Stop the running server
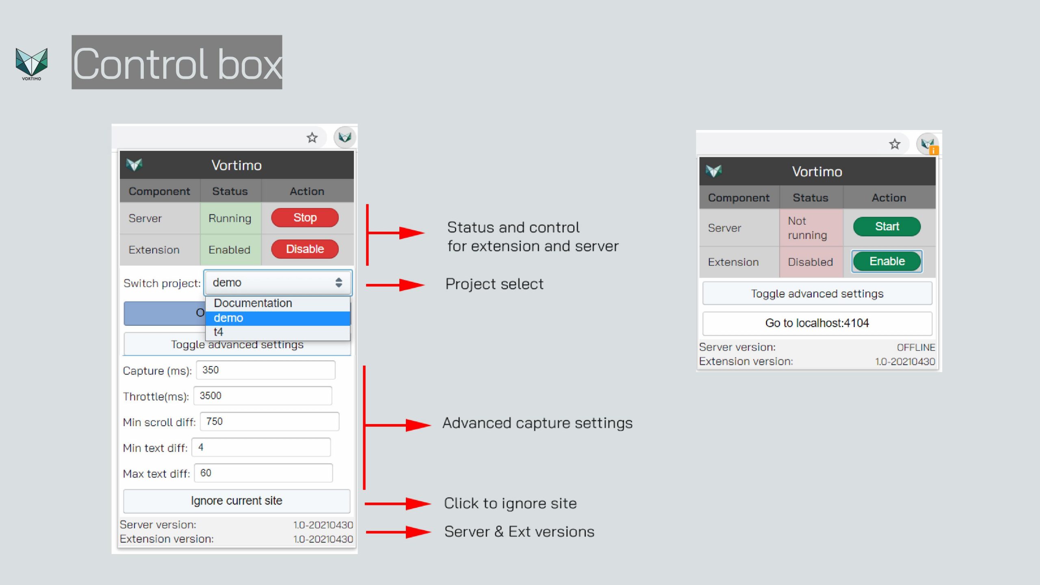 [x=305, y=218]
